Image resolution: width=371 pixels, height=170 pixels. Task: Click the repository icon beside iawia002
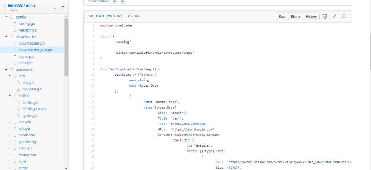coord(5,5)
